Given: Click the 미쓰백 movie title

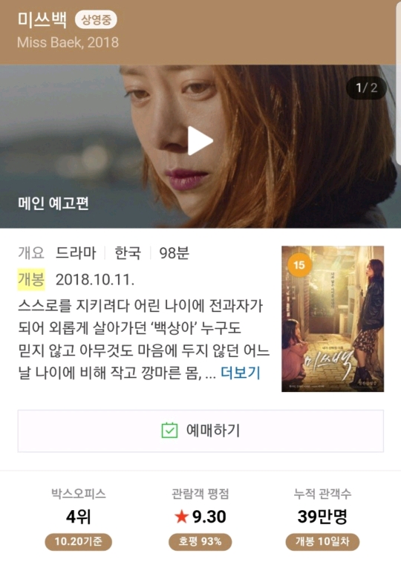Looking at the screenshot, I should (42, 19).
